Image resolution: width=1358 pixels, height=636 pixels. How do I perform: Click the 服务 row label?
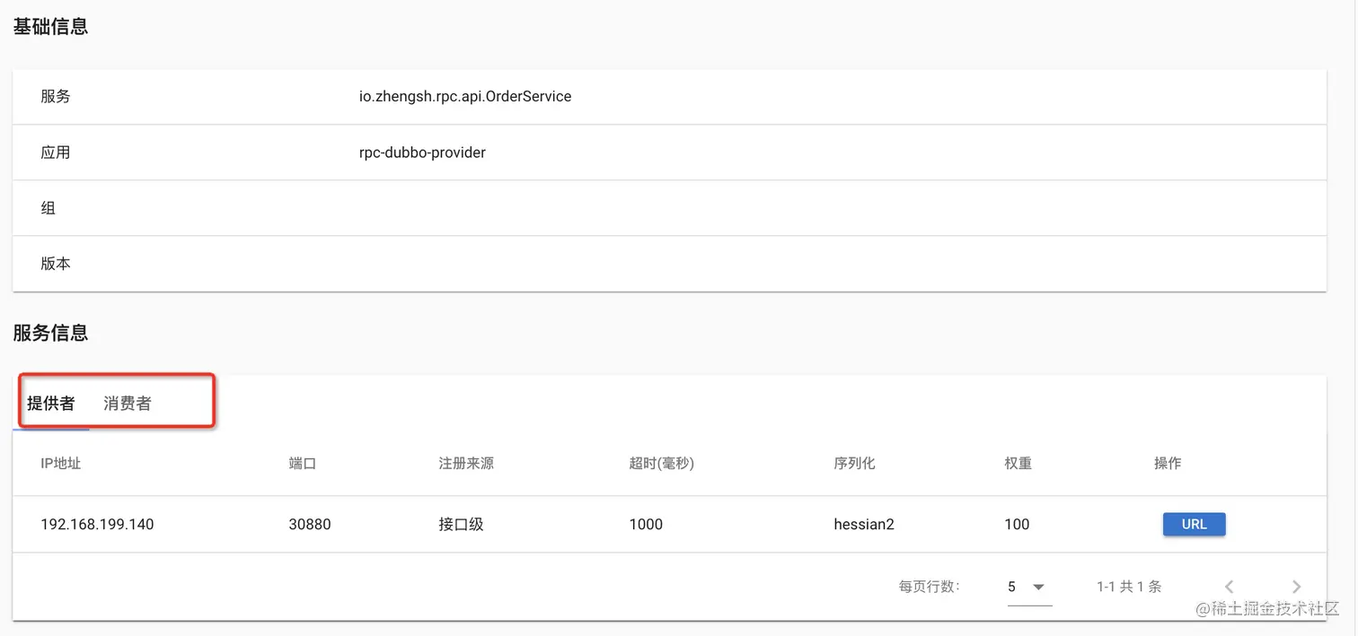pos(56,96)
